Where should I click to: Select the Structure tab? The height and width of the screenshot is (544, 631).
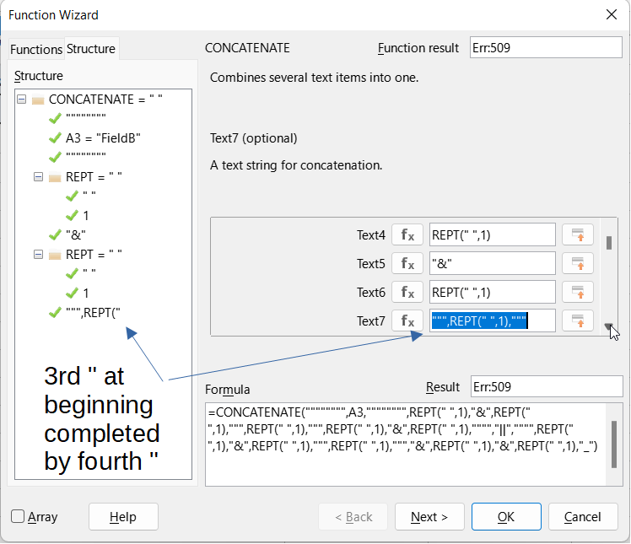(x=91, y=49)
